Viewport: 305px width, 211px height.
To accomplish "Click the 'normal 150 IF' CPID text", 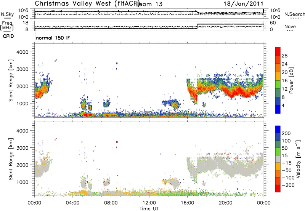I will tap(53, 38).
